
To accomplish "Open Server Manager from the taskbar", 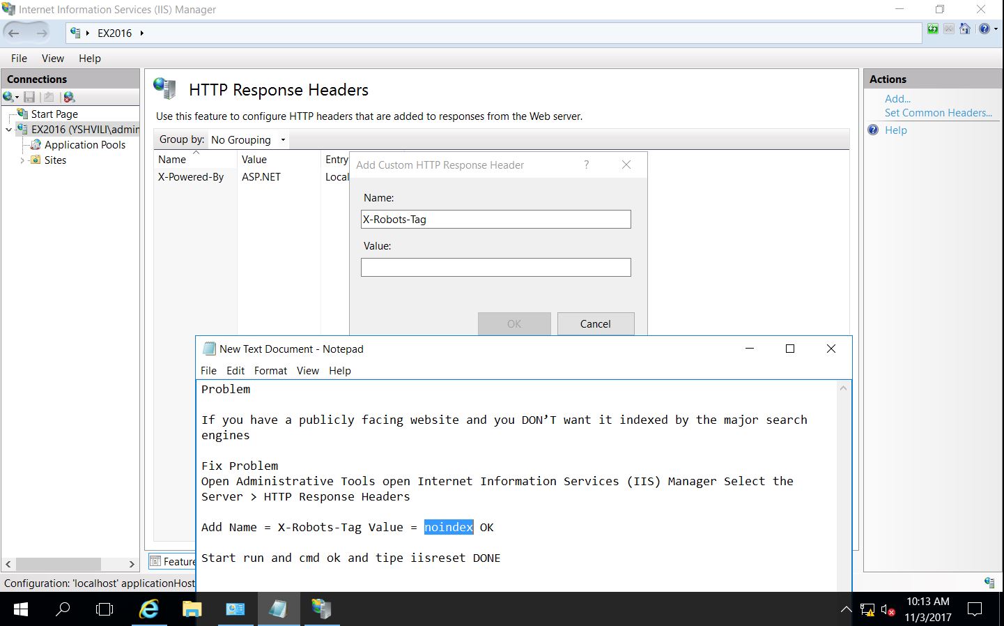I will click(x=235, y=609).
